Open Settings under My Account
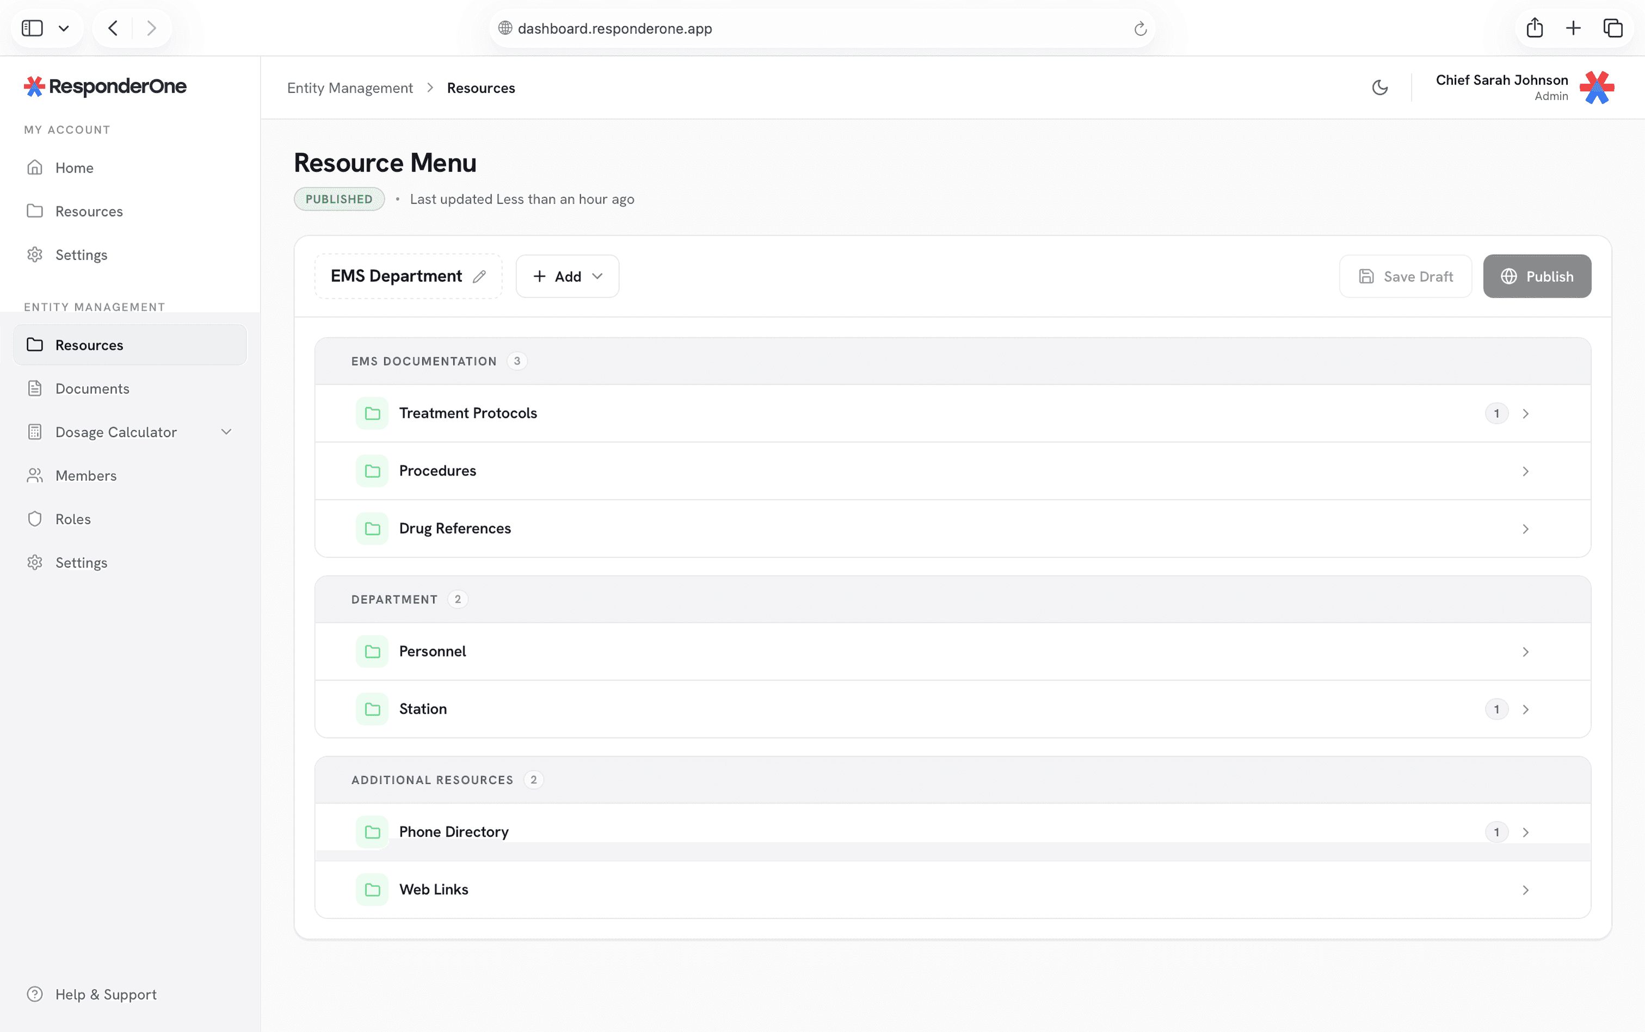This screenshot has height=1032, width=1645. coord(130,255)
